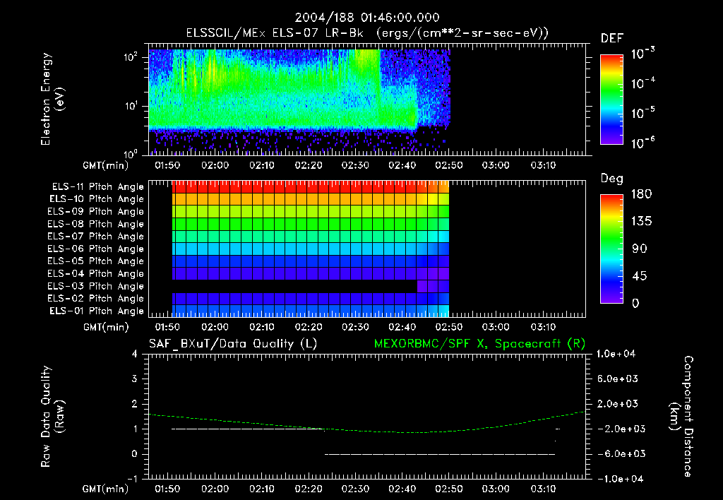Click the DEF color bar legend

point(611,100)
